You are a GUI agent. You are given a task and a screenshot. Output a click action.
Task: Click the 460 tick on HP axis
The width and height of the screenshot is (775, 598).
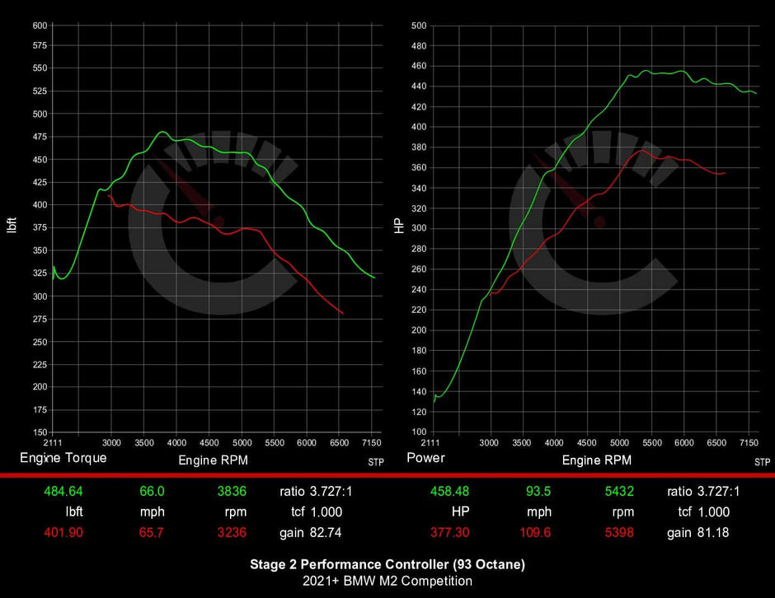click(419, 66)
